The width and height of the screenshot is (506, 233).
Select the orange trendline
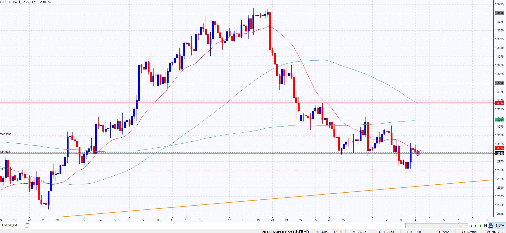click(265, 200)
